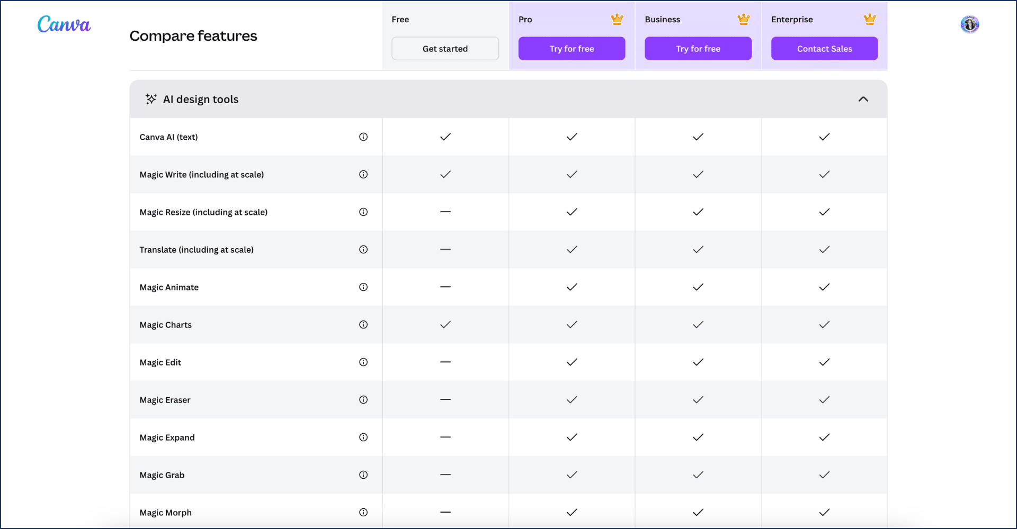Screen dimensions: 1017x529
Task: Click the Canva logo
Action: coord(64,24)
